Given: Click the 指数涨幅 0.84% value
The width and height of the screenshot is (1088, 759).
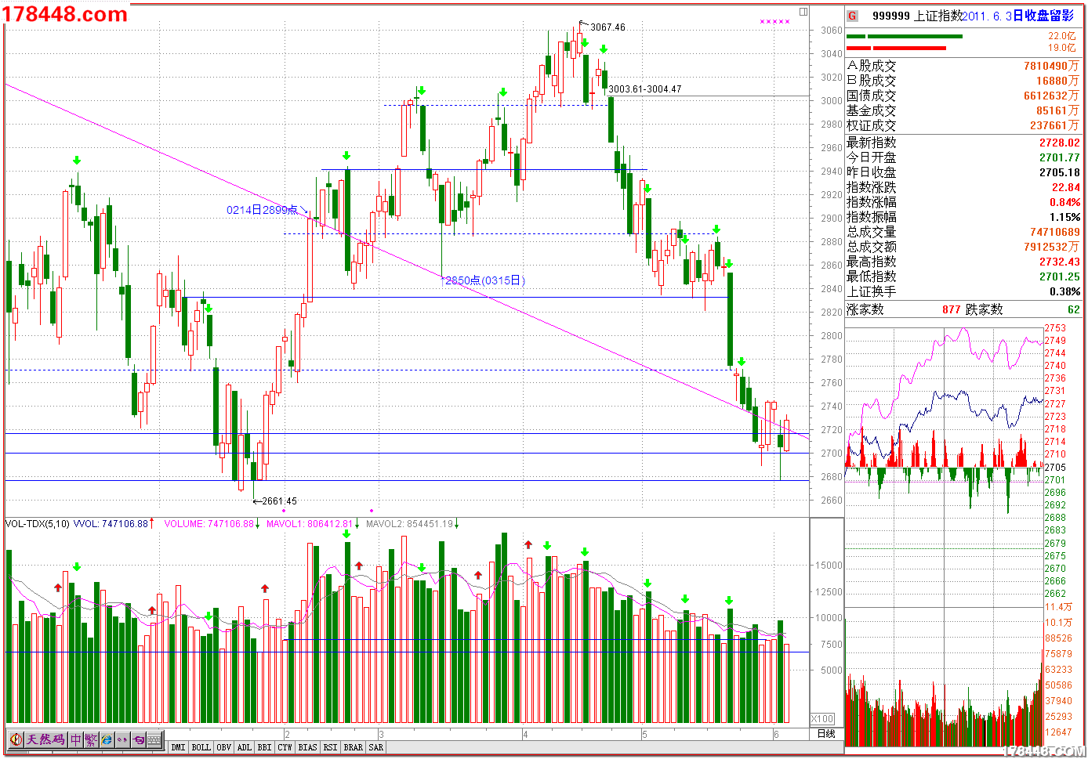Looking at the screenshot, I should [1065, 202].
